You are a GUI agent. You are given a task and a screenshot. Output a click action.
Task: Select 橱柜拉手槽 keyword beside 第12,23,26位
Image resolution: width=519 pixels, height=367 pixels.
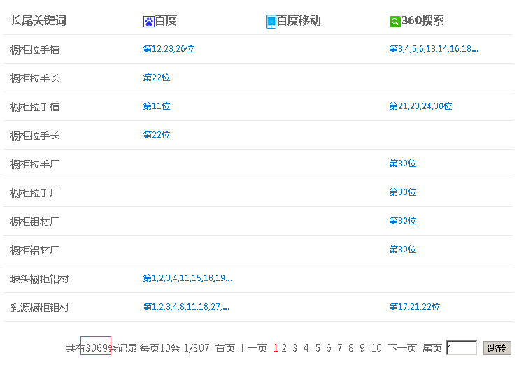point(35,50)
